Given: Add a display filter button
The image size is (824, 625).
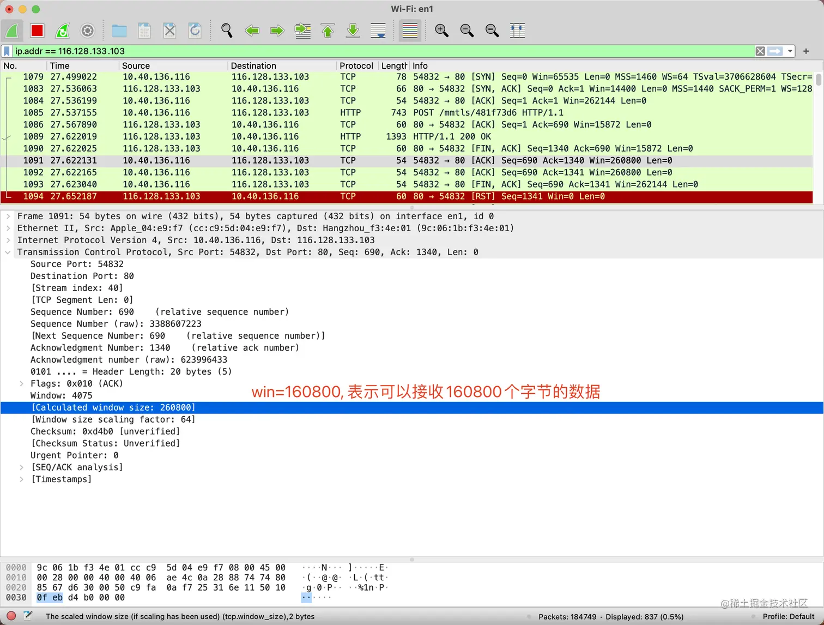Looking at the screenshot, I should pos(806,51).
